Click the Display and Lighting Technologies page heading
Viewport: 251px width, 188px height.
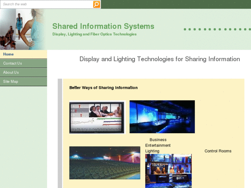[x=160, y=59]
